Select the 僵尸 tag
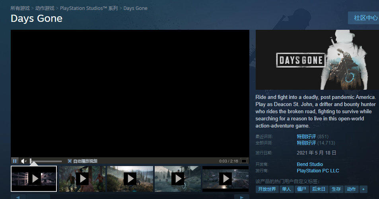379x199 pixels. [301, 189]
